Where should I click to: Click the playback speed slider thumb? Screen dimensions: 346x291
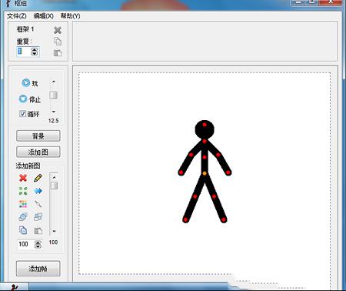coord(54,95)
